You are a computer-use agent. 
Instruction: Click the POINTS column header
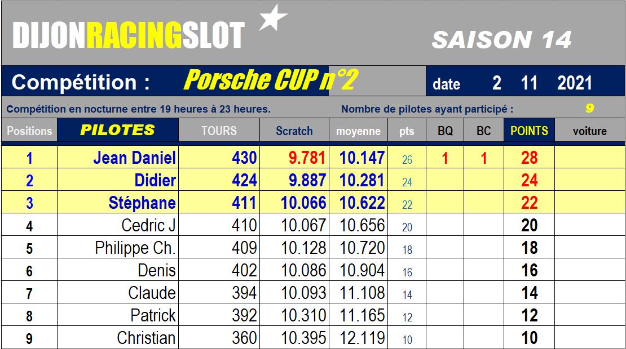(529, 130)
